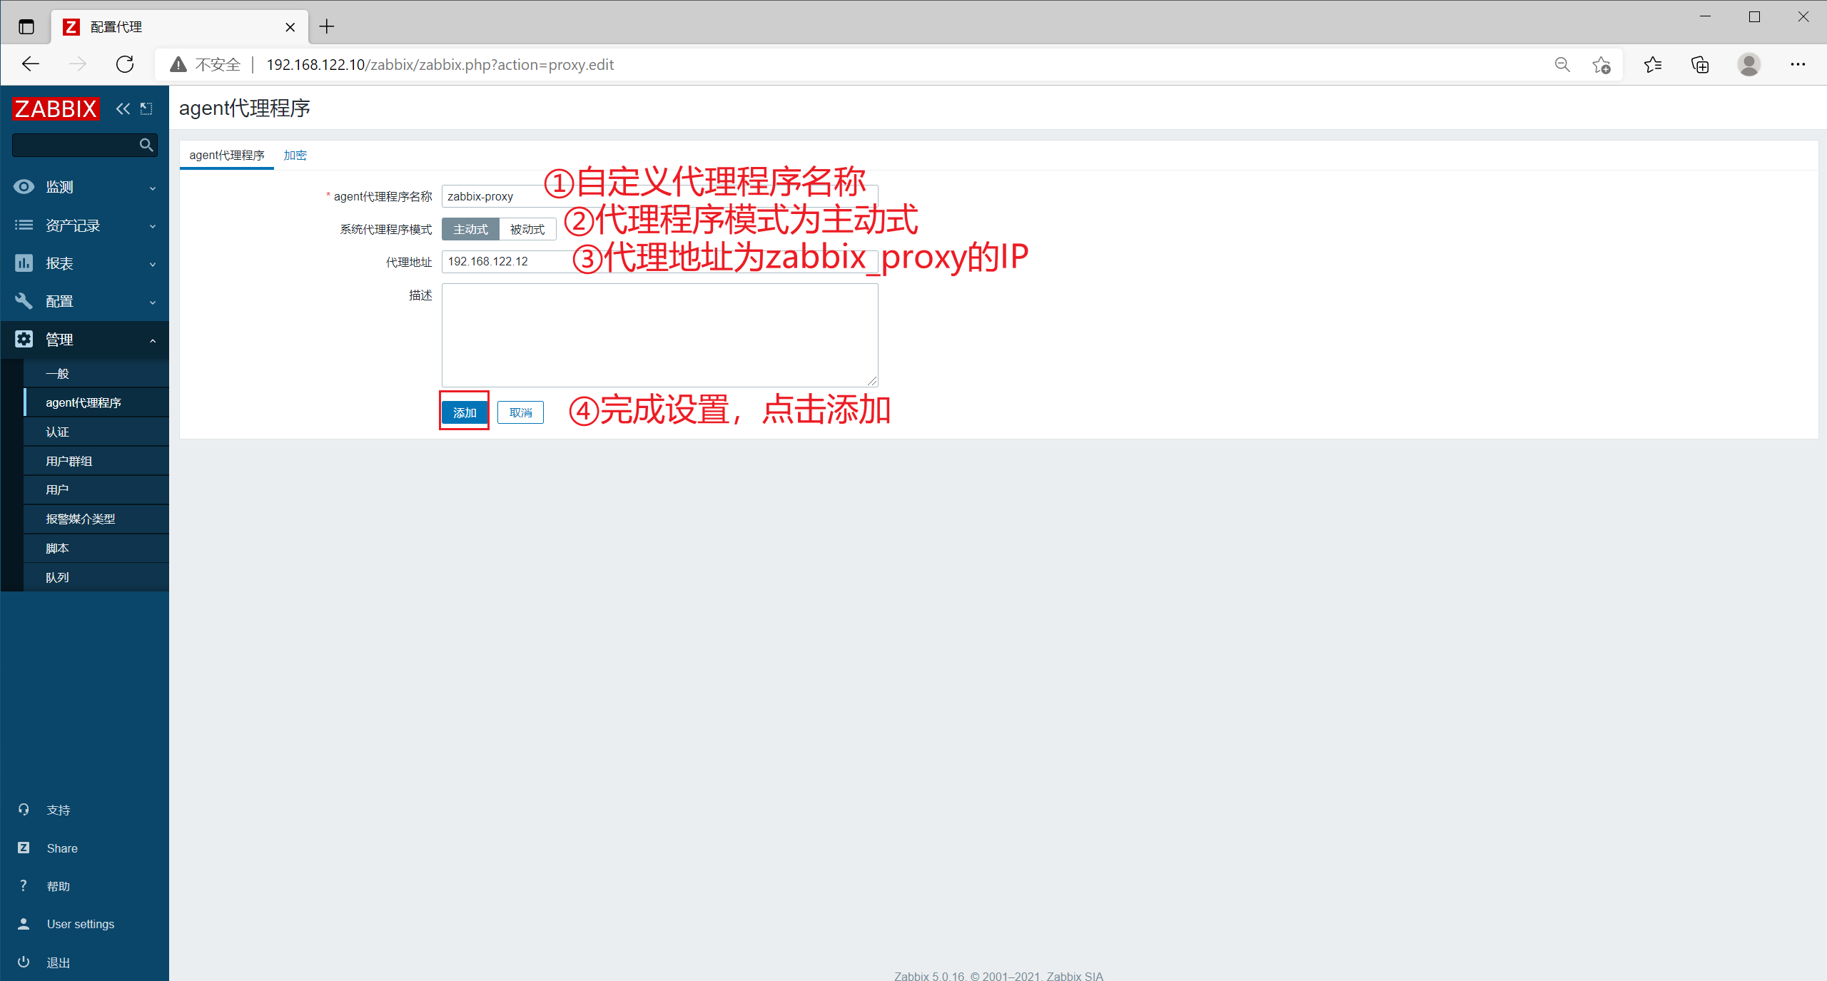Click the Share Z icon
Screen dimensions: 1827x981
point(24,848)
